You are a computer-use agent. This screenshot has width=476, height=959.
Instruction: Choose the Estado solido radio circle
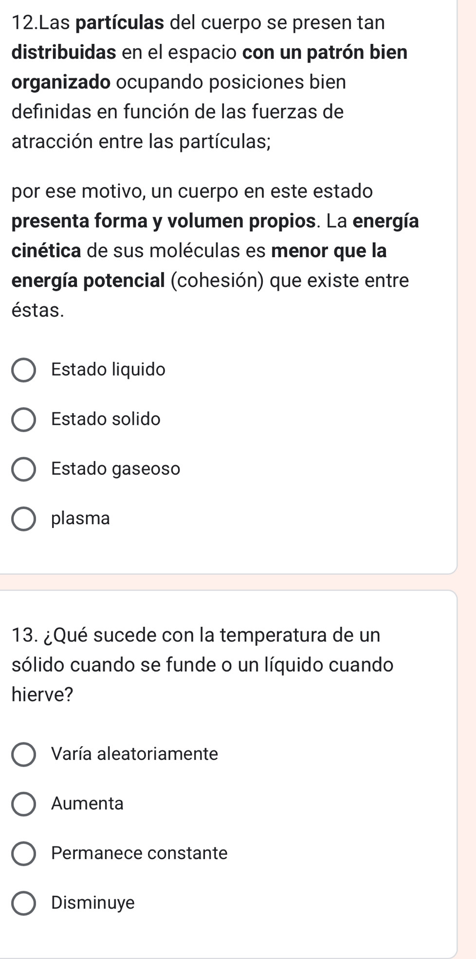(23, 420)
